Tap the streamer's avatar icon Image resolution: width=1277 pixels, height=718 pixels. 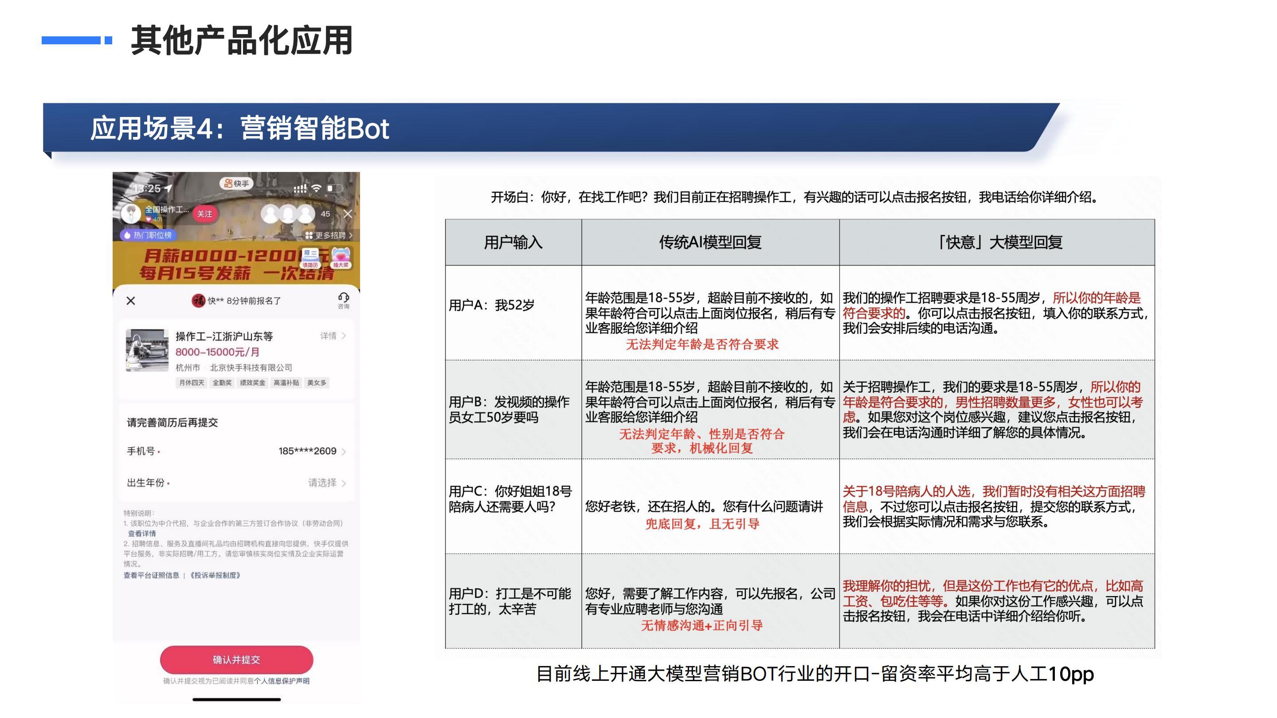pyautogui.click(x=131, y=214)
